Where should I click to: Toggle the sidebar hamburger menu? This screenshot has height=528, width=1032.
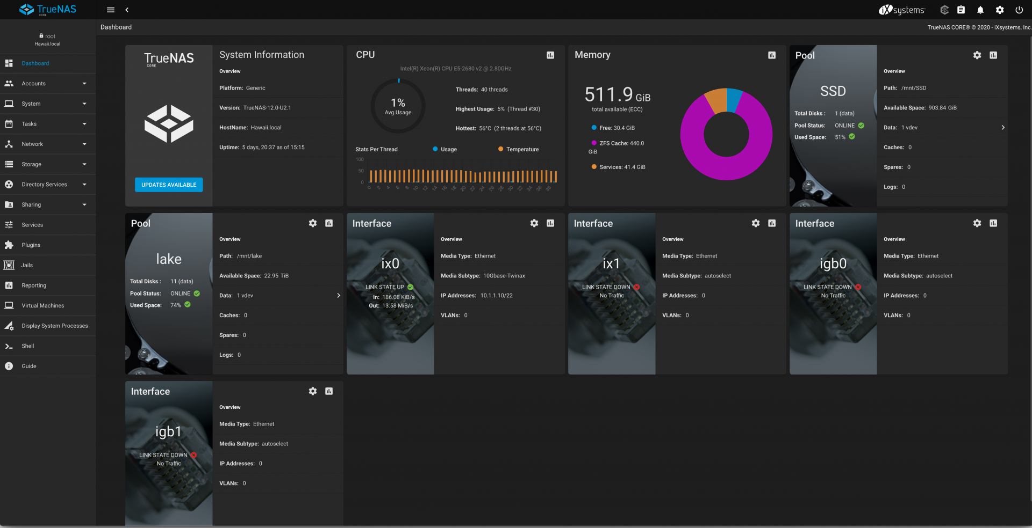point(111,10)
